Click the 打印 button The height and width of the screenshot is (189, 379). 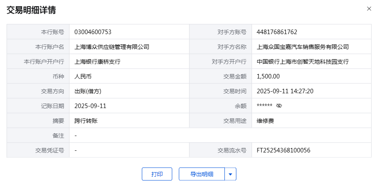pos(157,174)
